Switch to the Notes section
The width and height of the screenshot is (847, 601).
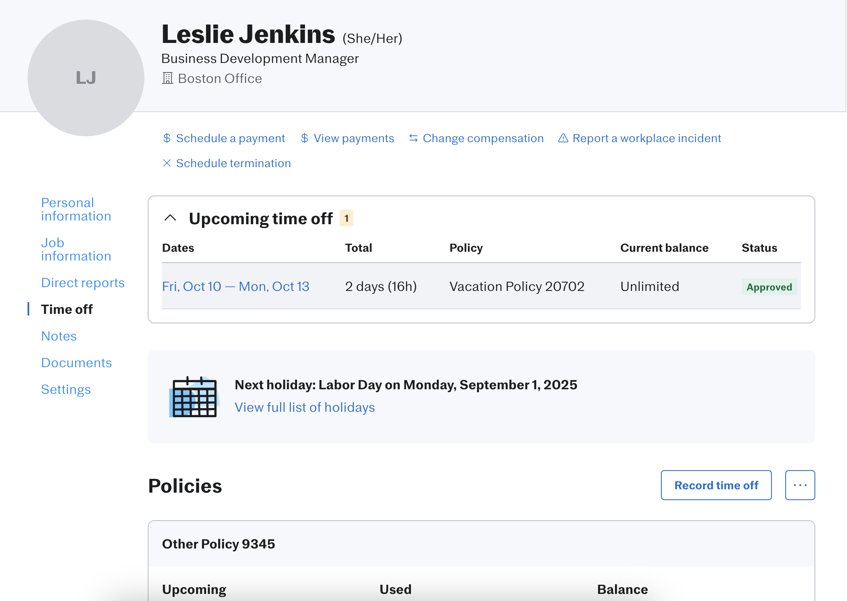pyautogui.click(x=59, y=336)
